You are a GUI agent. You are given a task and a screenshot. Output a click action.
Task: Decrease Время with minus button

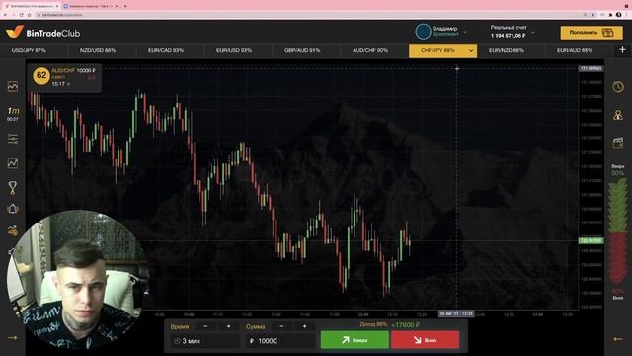click(206, 326)
